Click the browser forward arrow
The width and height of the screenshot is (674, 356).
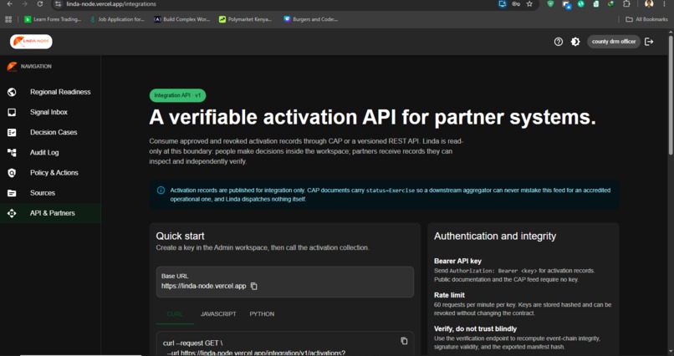[24, 4]
